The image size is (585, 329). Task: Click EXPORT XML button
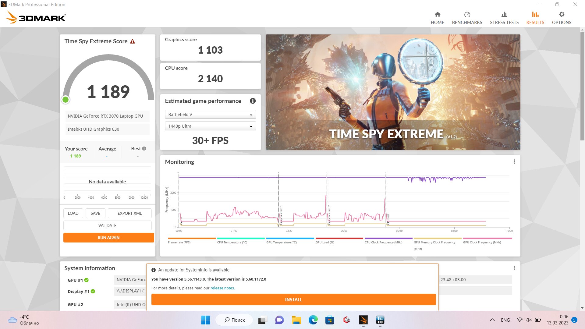(129, 213)
